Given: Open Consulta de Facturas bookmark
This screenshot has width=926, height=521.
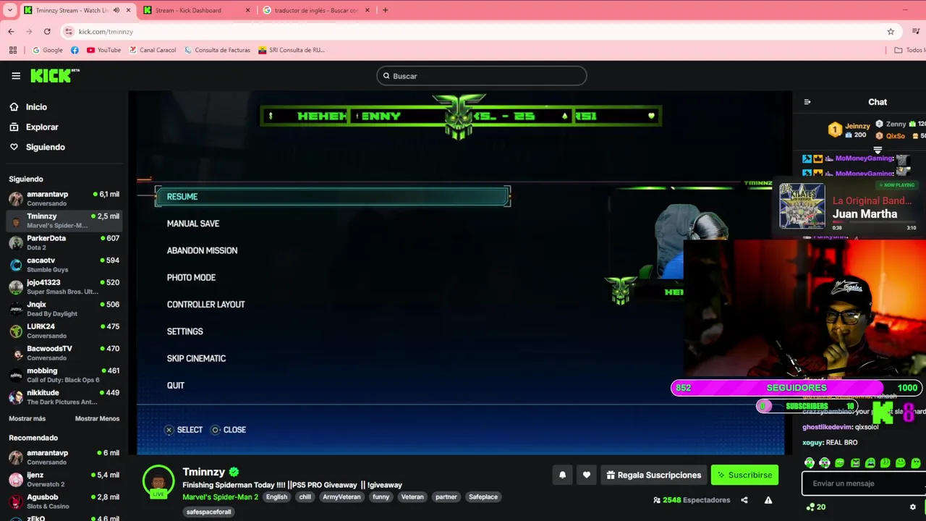Looking at the screenshot, I should pyautogui.click(x=217, y=50).
